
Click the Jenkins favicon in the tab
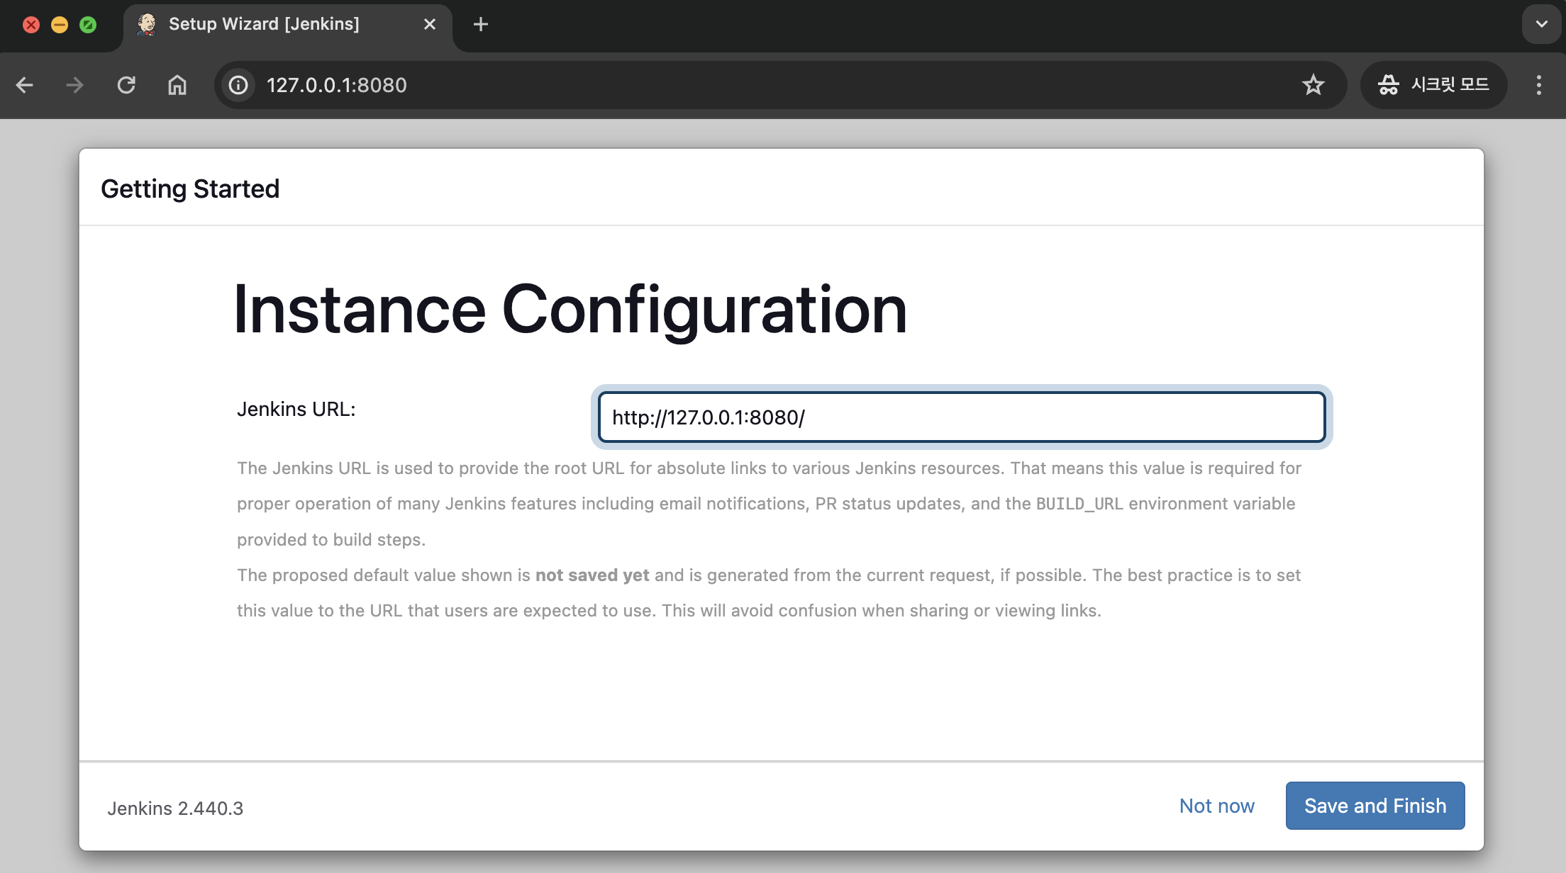coord(147,24)
